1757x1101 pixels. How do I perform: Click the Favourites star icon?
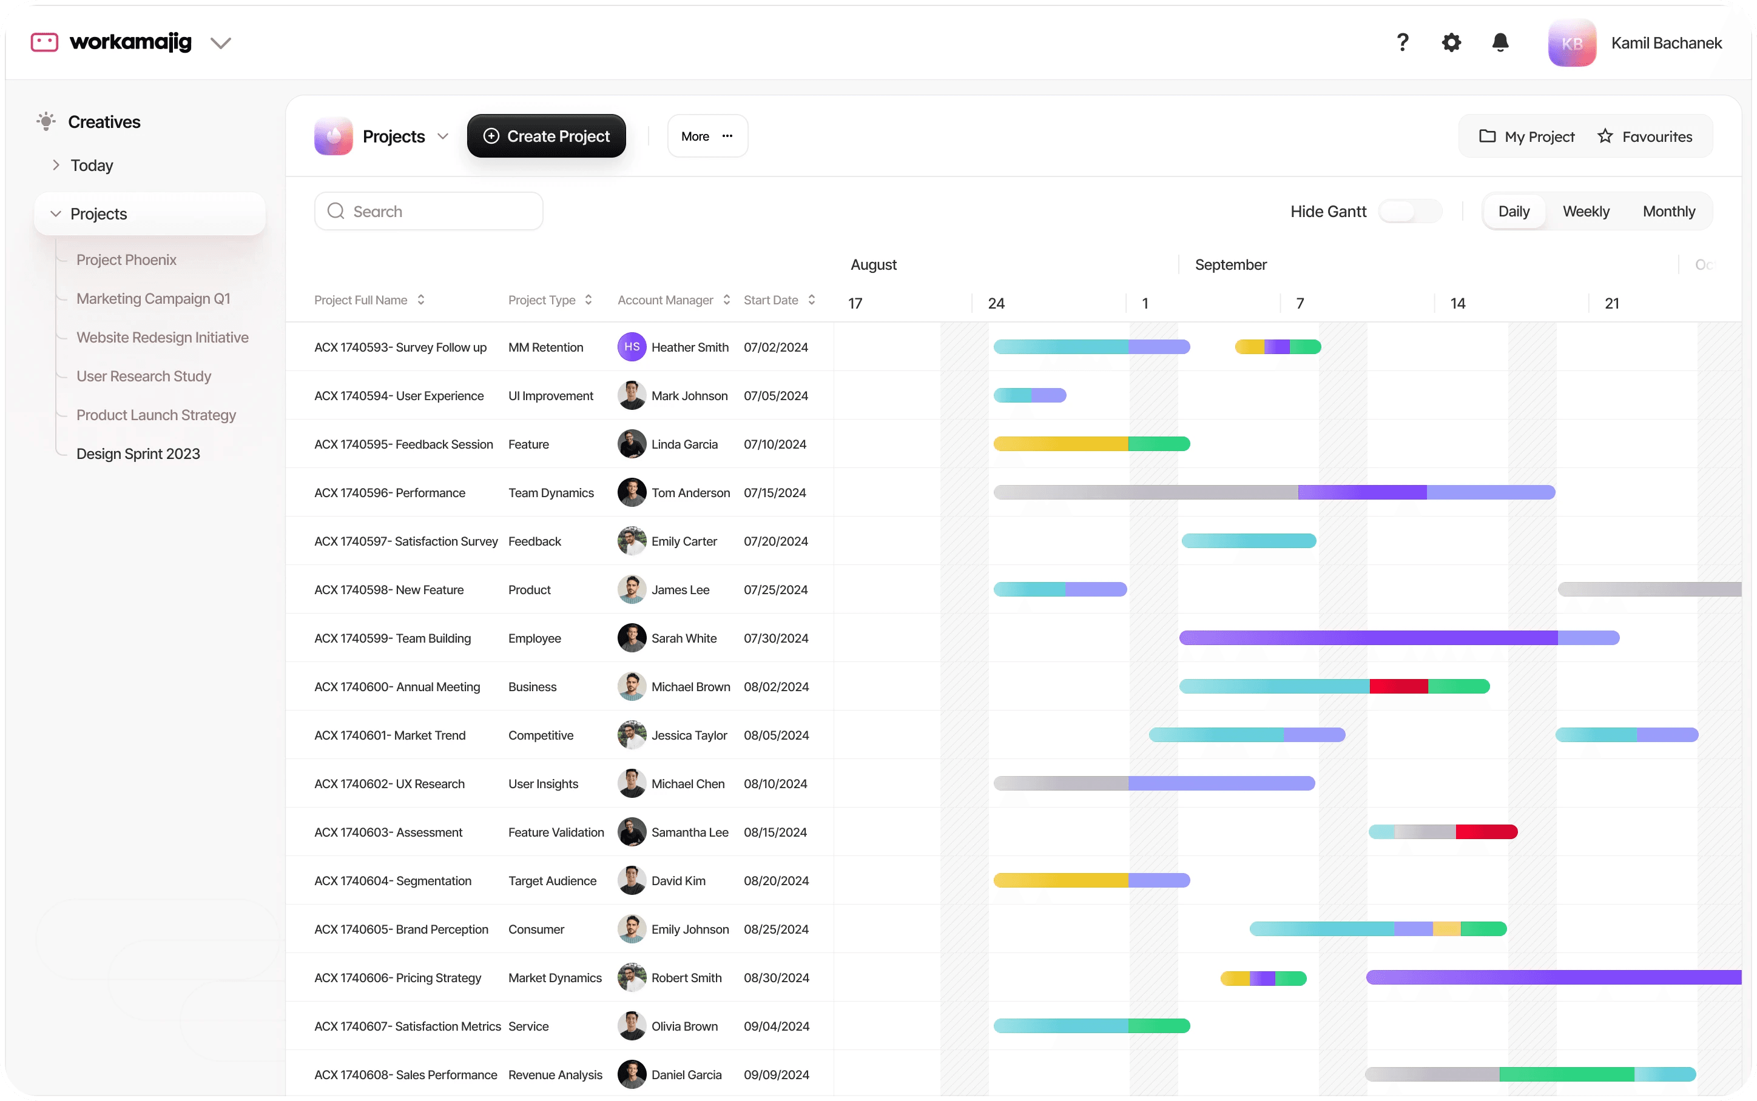[1605, 136]
